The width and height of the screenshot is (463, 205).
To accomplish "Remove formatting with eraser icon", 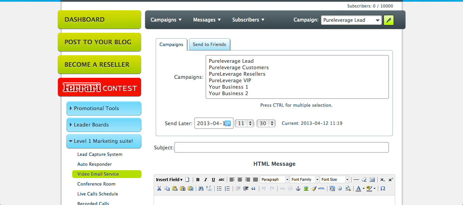I will (x=364, y=179).
